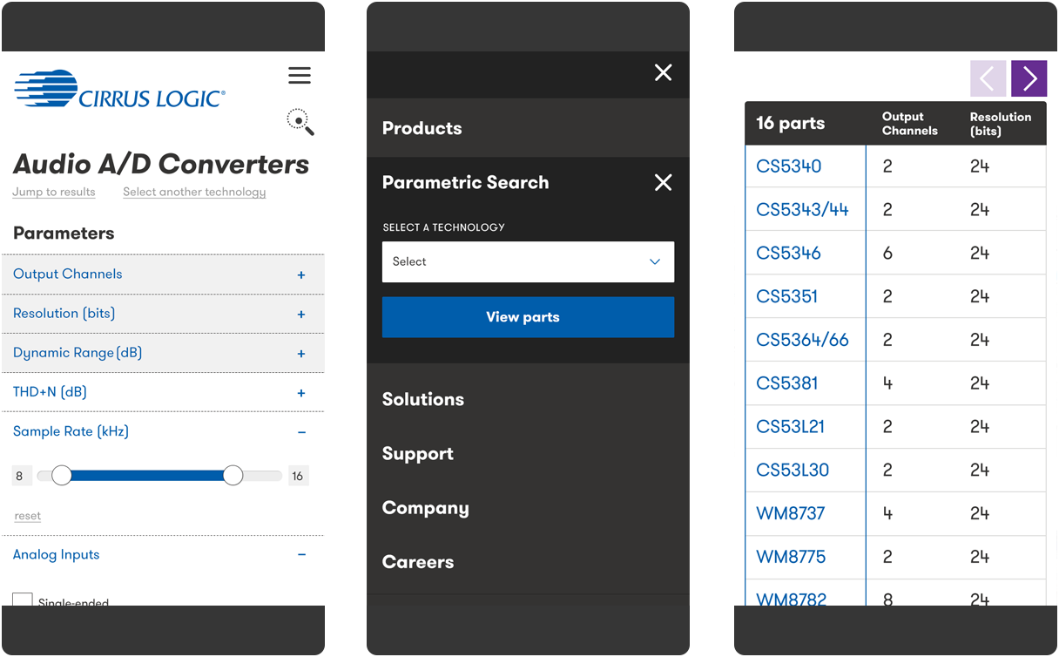Click the Jump to results link
The height and width of the screenshot is (657, 1059).
pyautogui.click(x=54, y=193)
